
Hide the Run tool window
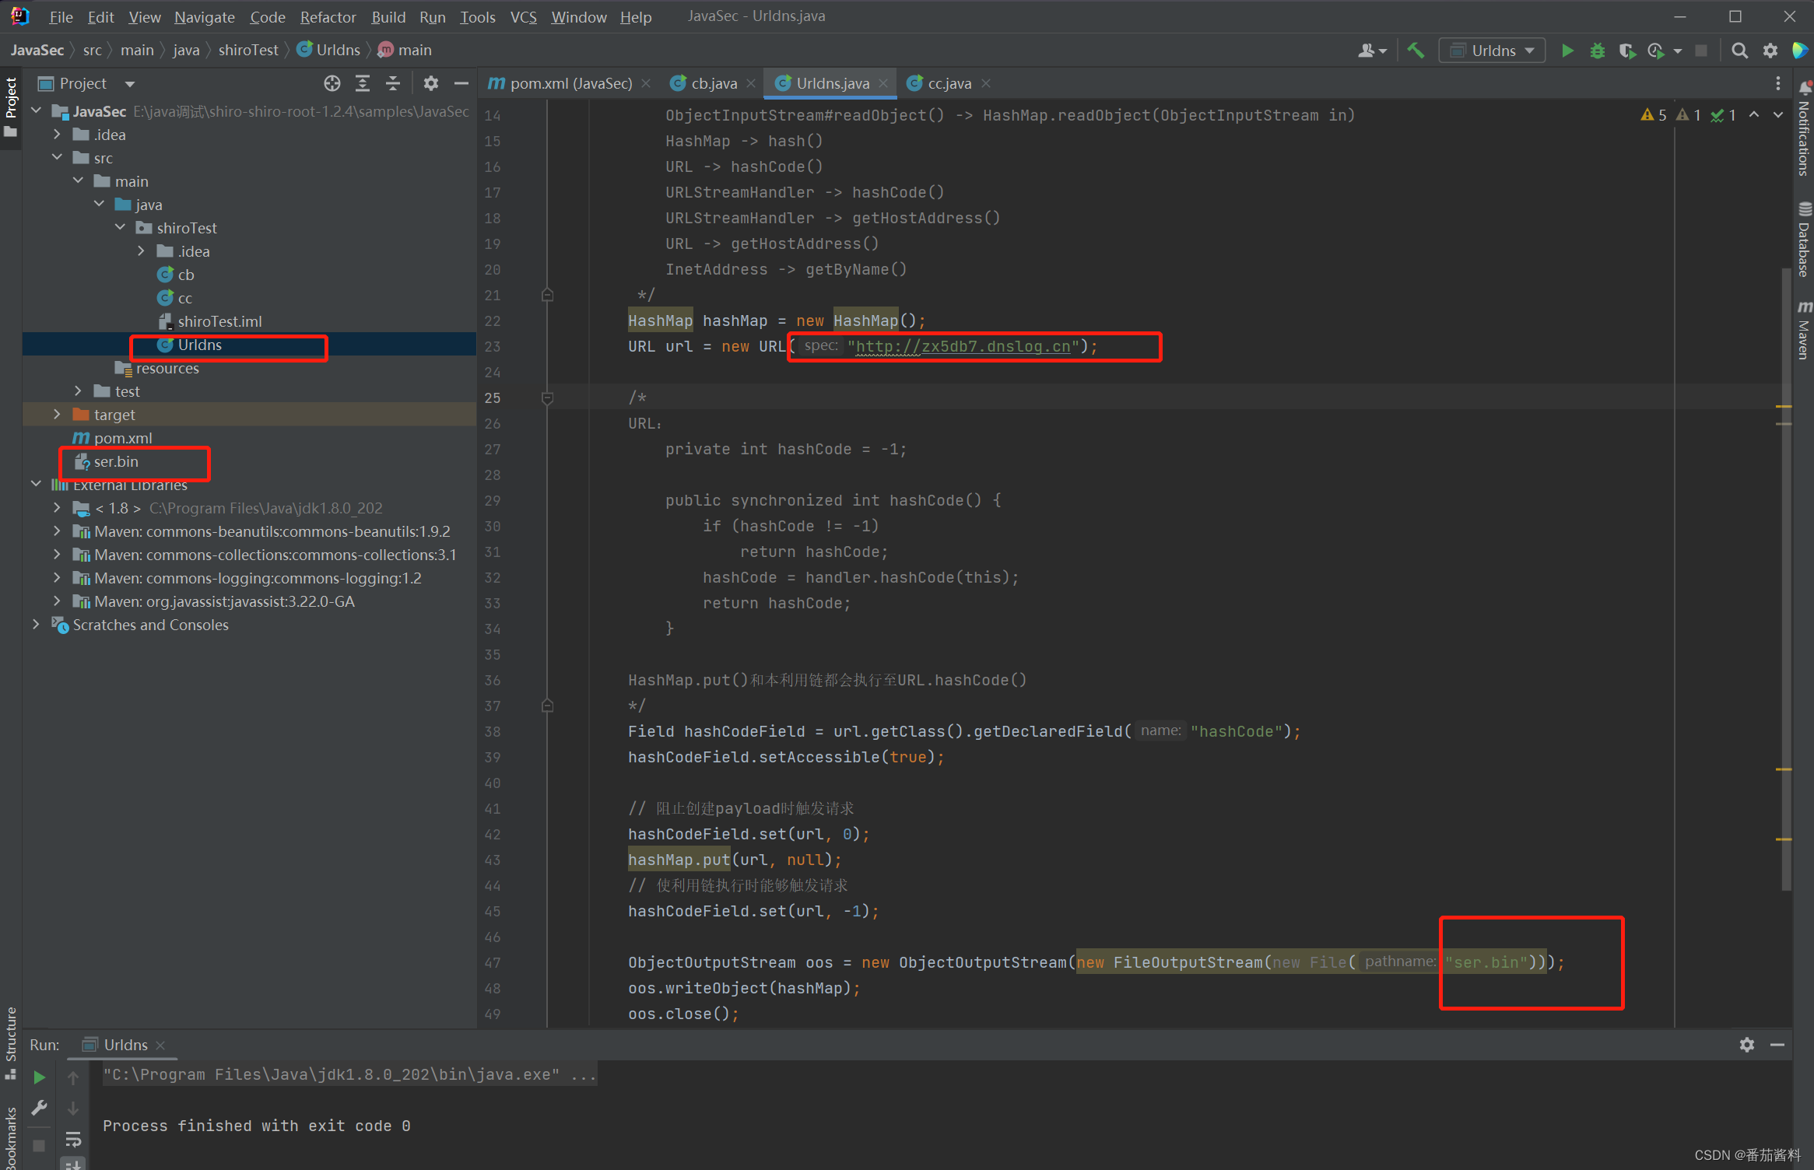point(1777,1045)
